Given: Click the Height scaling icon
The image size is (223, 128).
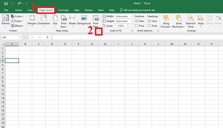Looking at the screenshot, I should pyautogui.click(x=104, y=21).
